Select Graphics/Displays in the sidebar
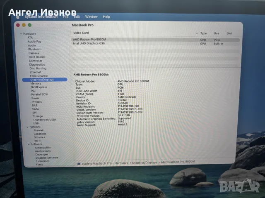Image resolution: width=265 pixels, height=198 pixels. click(45, 80)
